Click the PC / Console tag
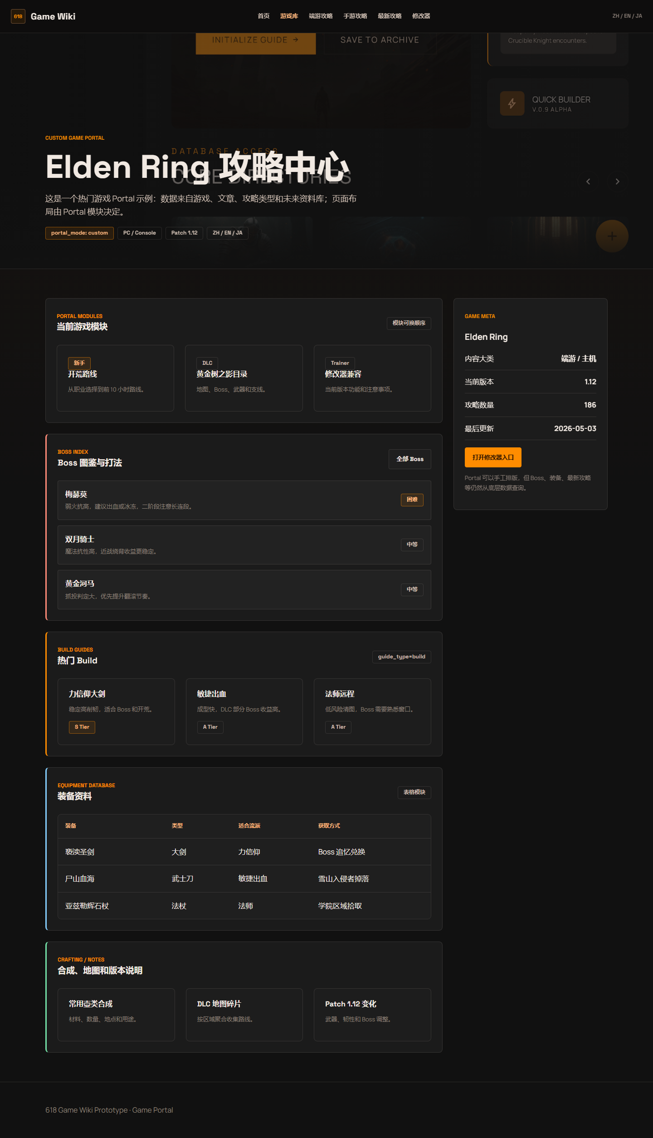The width and height of the screenshot is (653, 1138). 140,233
